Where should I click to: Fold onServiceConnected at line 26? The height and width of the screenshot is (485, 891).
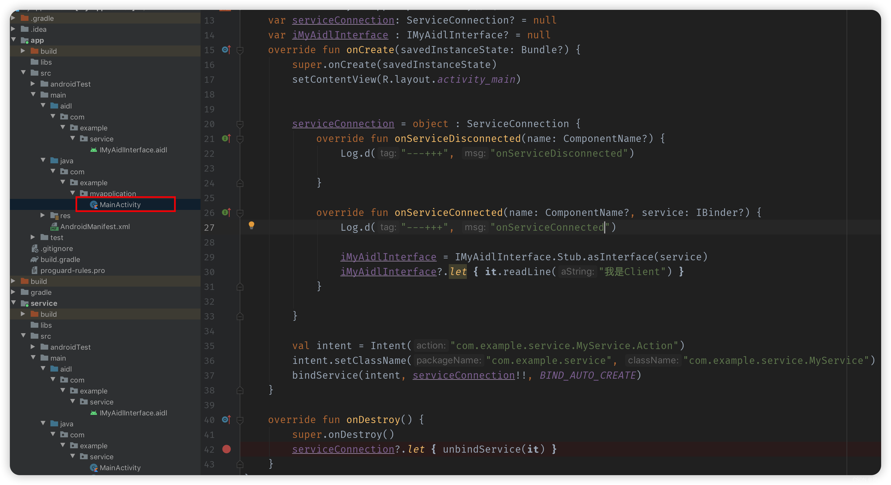click(240, 213)
